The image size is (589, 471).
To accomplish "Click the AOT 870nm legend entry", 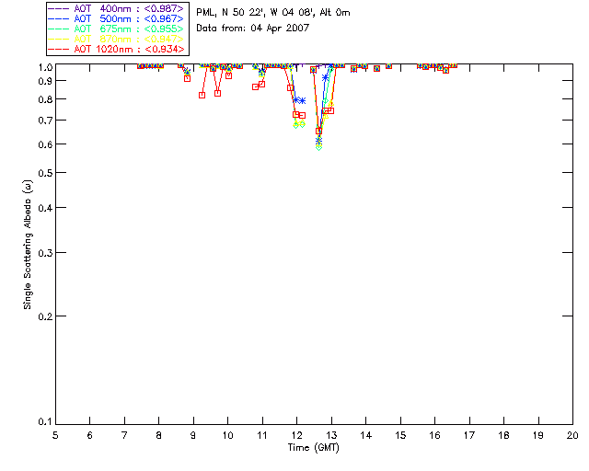I will [x=116, y=39].
